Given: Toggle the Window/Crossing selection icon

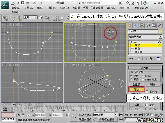Looking at the screenshot, I should tap(61, 18).
